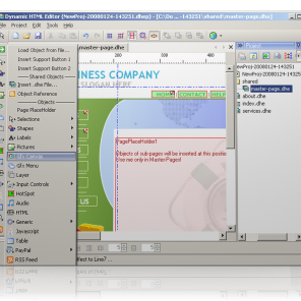Insert a HotSpot object from the menu
This screenshot has width=301, height=301.
coord(25,194)
